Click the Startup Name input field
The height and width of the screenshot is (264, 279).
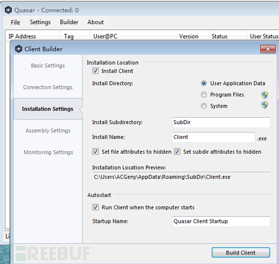(x=221, y=221)
